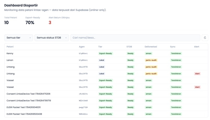Click agent code cRi4Q1Yo
The image size is (210, 120).
[83, 94]
